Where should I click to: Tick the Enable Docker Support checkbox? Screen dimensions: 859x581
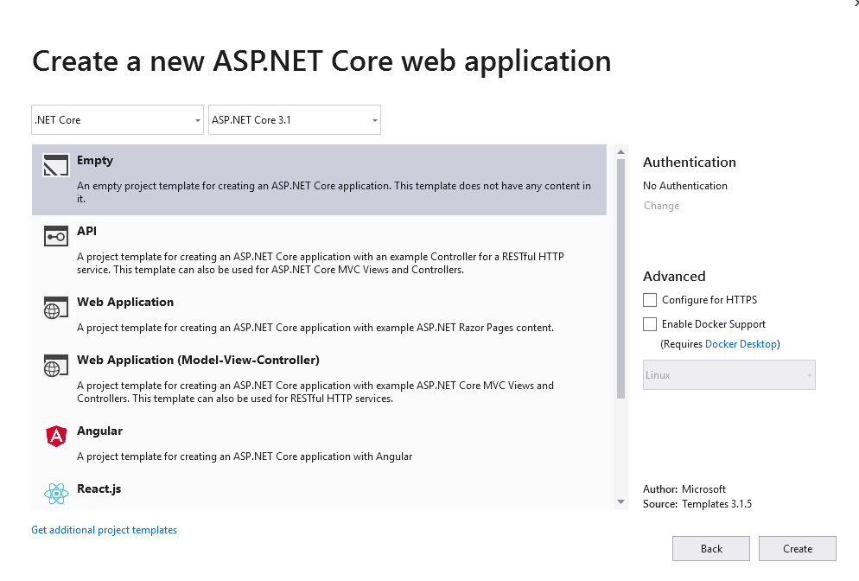click(650, 324)
